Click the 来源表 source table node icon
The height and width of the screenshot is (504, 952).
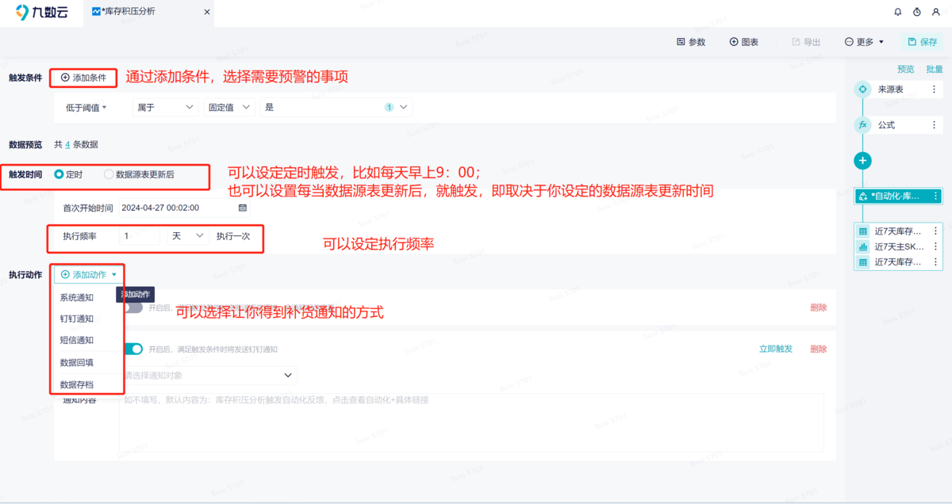coord(862,89)
